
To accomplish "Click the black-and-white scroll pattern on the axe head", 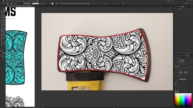I will click(x=103, y=55).
